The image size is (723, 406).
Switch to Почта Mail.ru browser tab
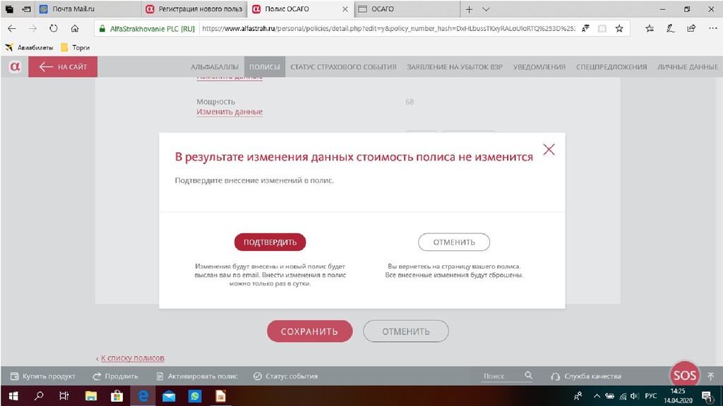coord(88,8)
